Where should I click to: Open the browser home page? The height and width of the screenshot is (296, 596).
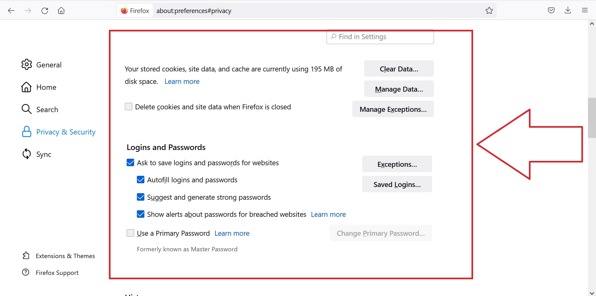click(x=61, y=10)
